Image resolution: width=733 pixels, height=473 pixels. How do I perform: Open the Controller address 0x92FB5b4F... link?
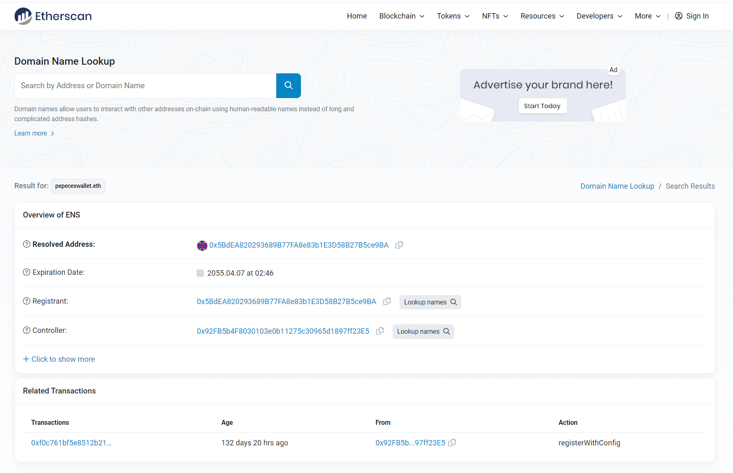(283, 331)
